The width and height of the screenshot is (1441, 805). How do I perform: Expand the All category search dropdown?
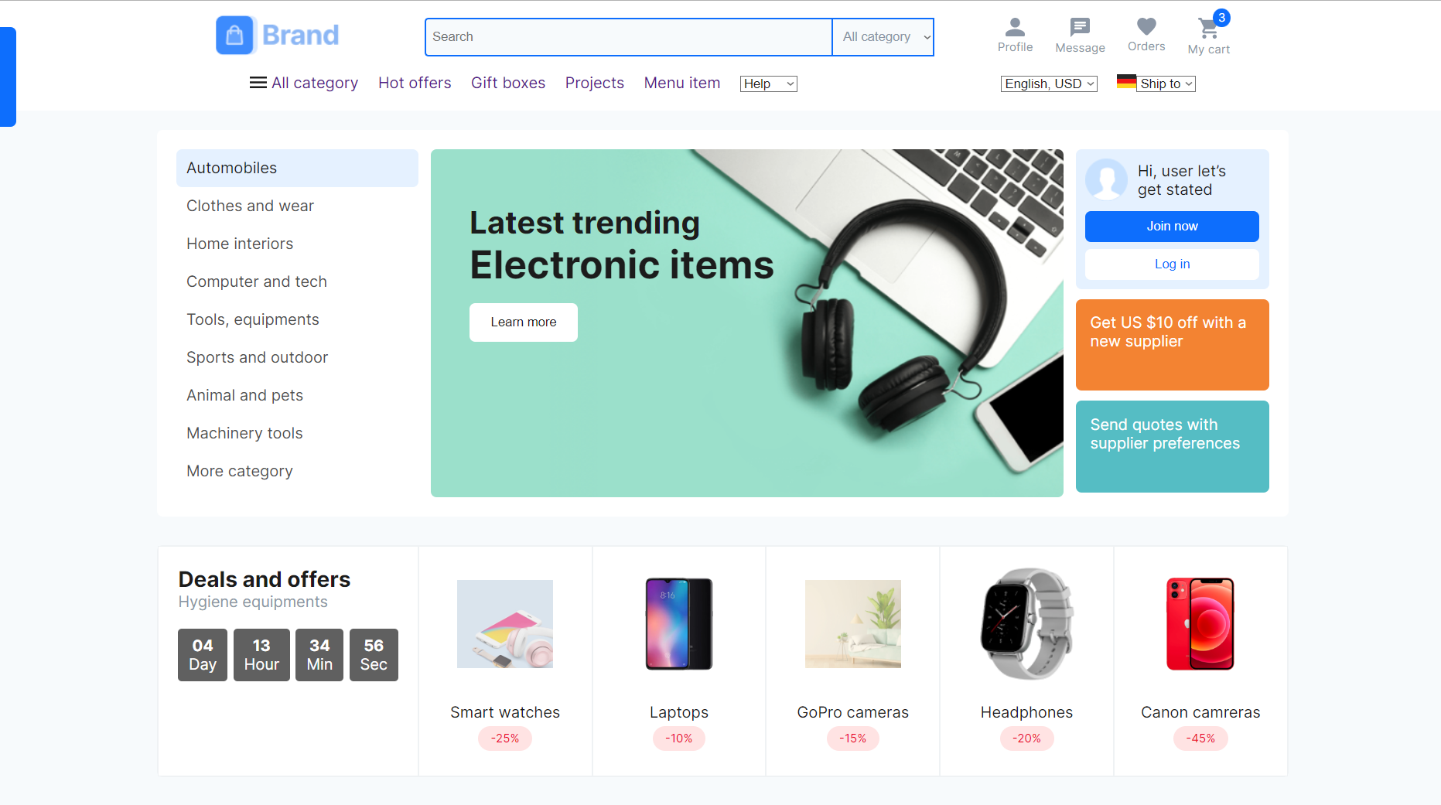coord(883,37)
